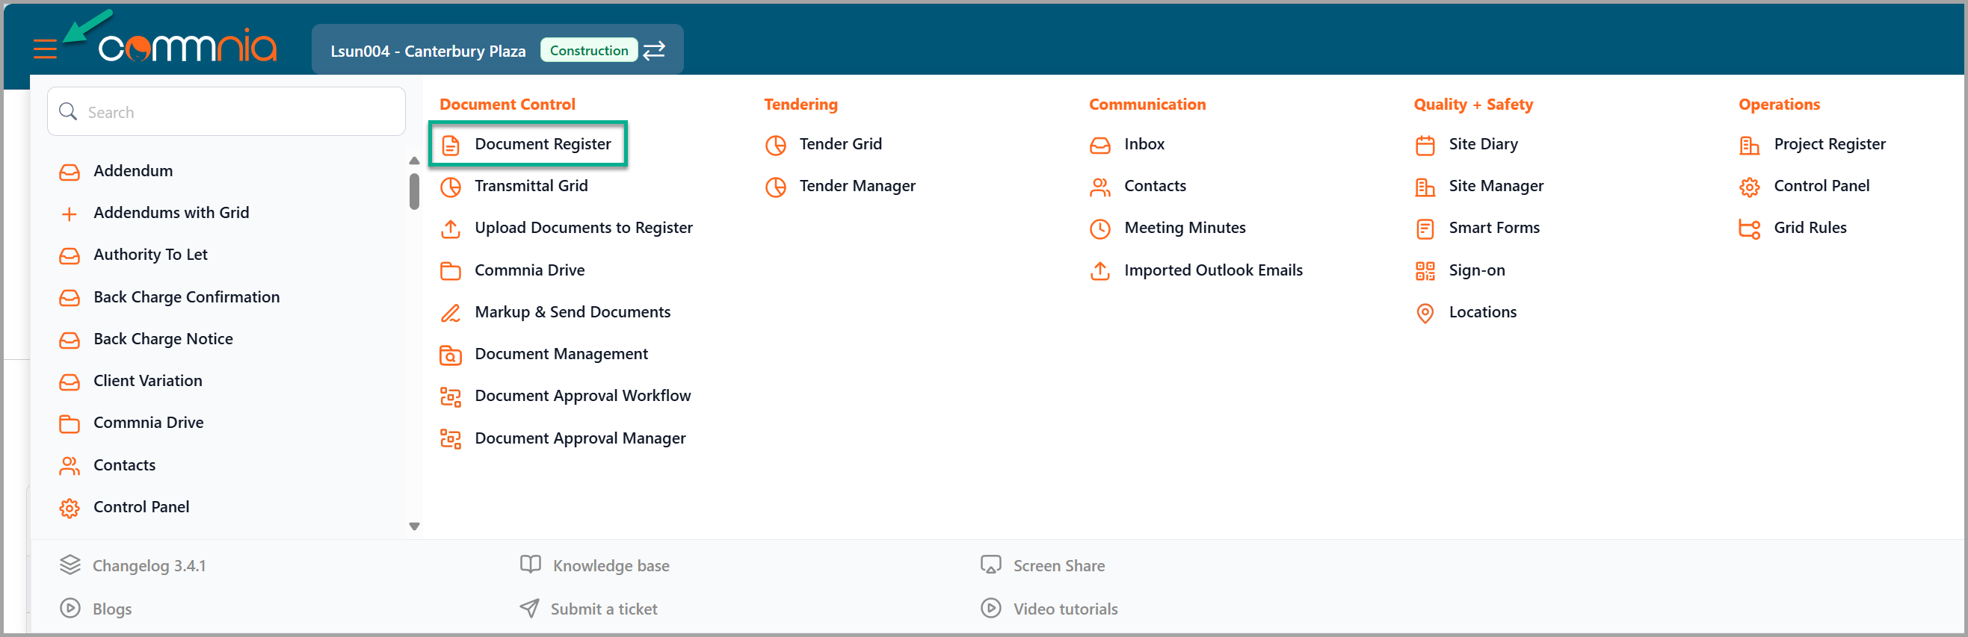Open Lsun004 - Canterbury Plaza project selector
This screenshot has width=1968, height=637.
click(428, 51)
